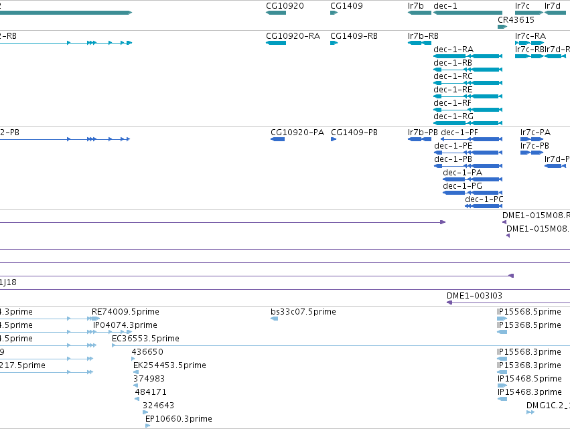This screenshot has width=570, height=429.
Task: Select the DME1-003I03 clone feature
Action: coord(508,303)
